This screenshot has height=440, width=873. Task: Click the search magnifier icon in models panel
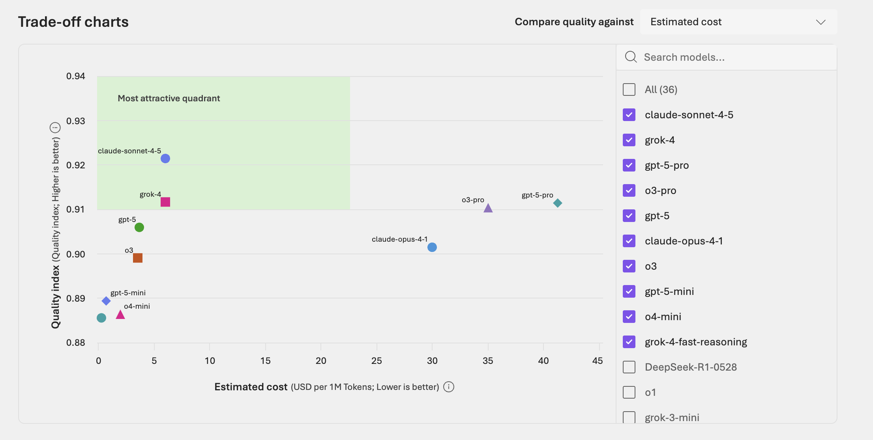tap(631, 57)
